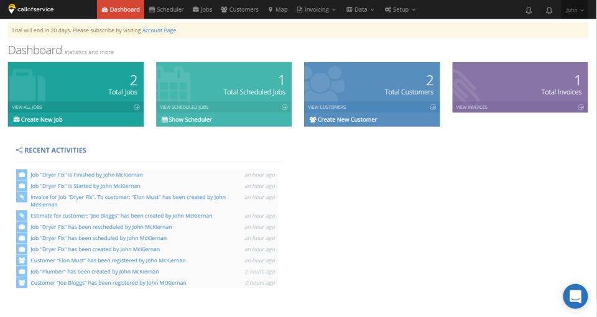Click View Scheduled Jobs link
Screen dimensions: 597x317
[184, 108]
